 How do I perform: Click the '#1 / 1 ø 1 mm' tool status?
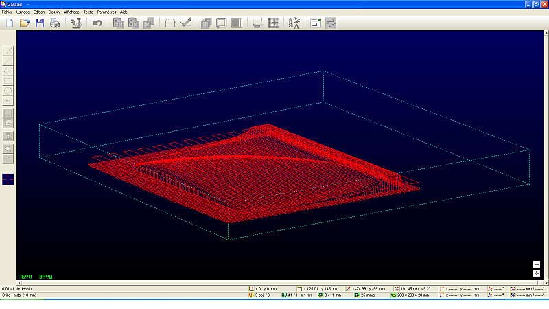click(297, 295)
